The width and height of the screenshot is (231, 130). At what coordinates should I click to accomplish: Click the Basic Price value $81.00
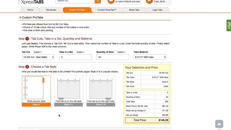(x=165, y=106)
